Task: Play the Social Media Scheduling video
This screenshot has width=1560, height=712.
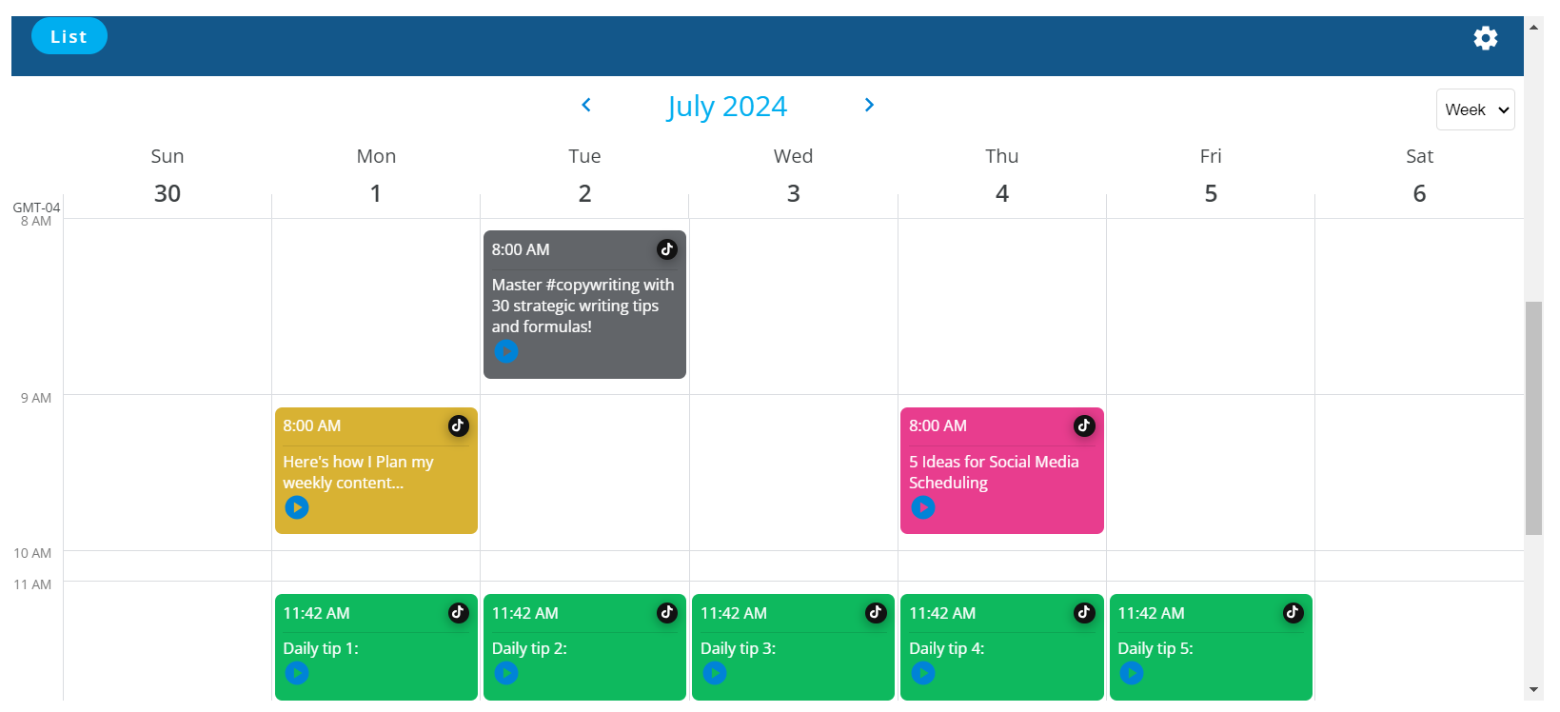Action: [x=923, y=507]
